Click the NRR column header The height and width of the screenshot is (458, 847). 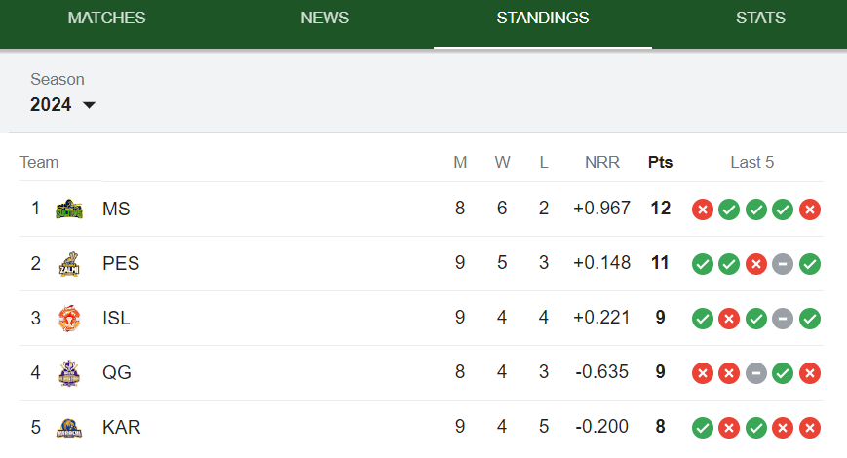click(x=601, y=162)
